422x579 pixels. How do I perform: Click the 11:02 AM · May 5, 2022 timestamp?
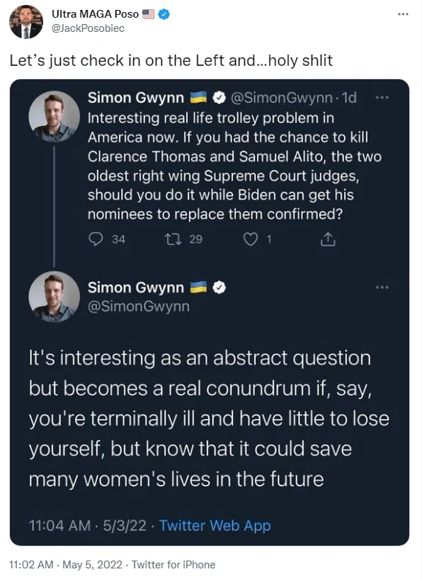click(x=65, y=565)
